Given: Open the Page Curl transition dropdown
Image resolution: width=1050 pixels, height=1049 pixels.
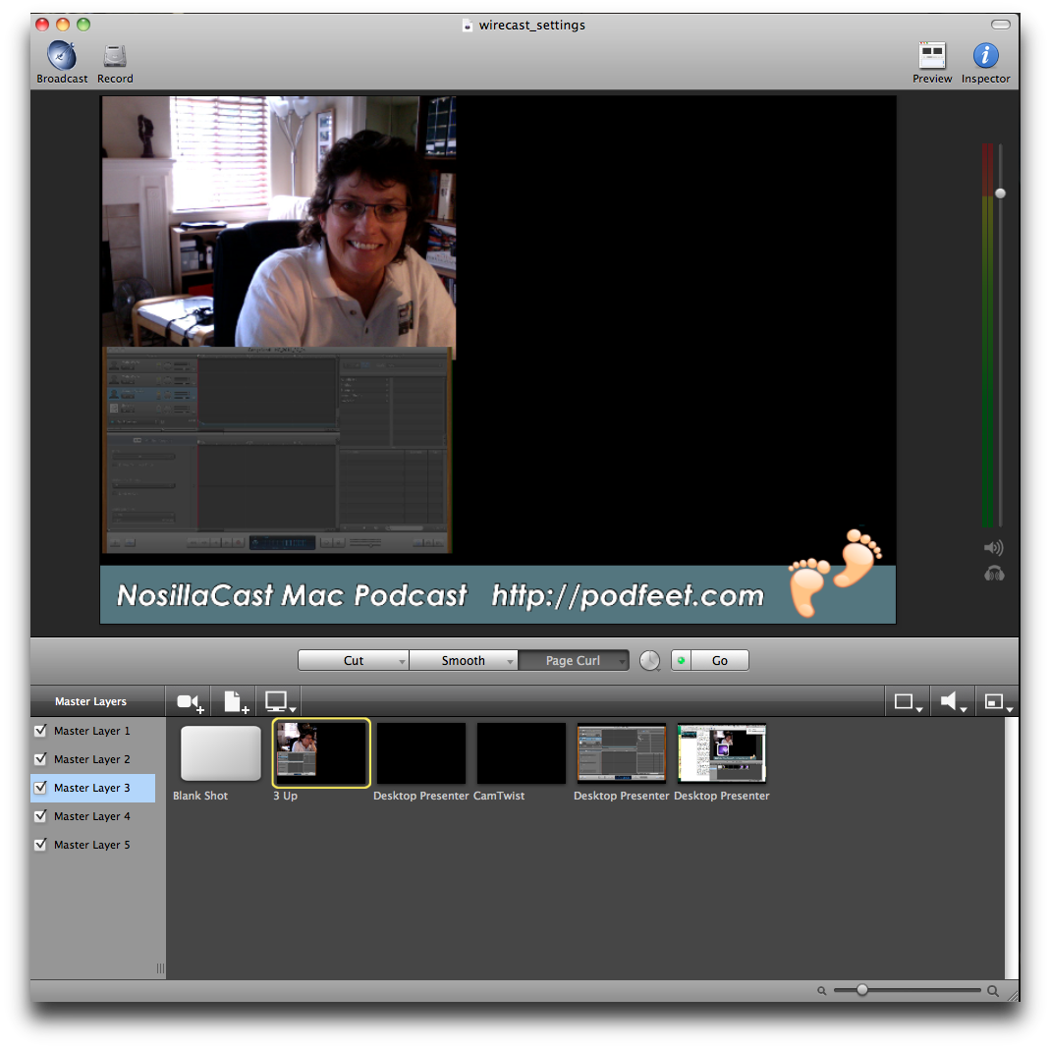Looking at the screenshot, I should (622, 662).
